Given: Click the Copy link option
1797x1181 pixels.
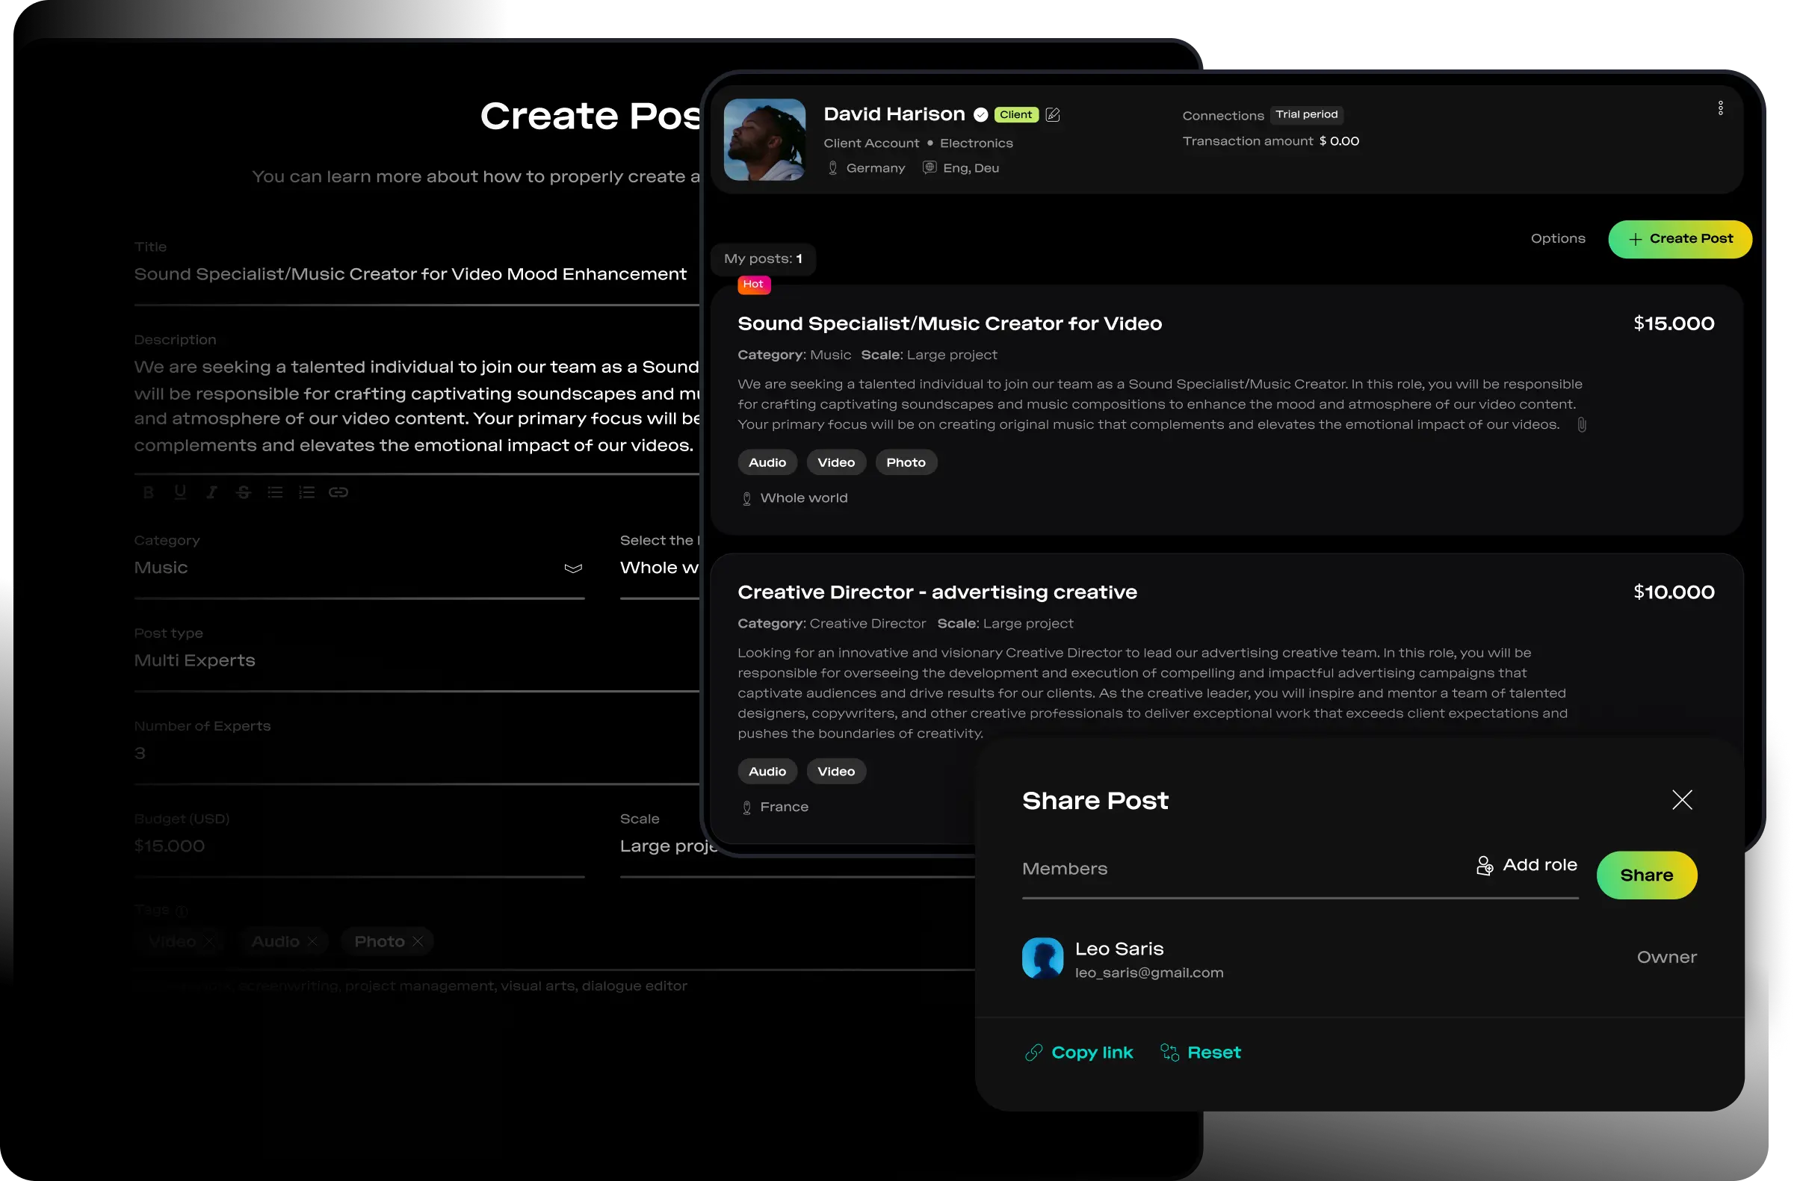Looking at the screenshot, I should [x=1078, y=1052].
